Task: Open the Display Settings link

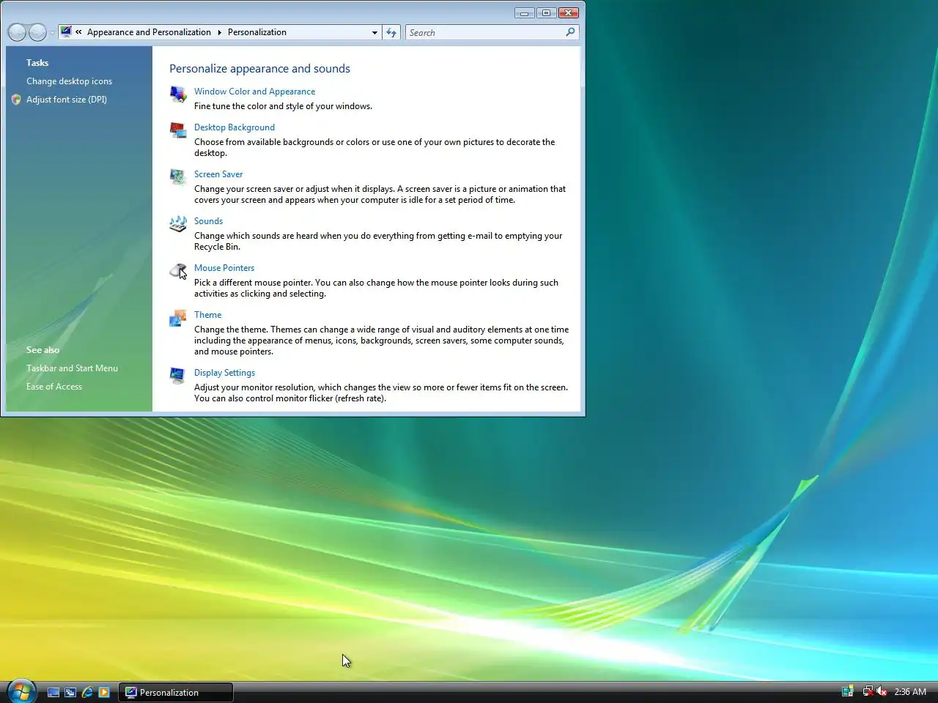Action: point(224,373)
